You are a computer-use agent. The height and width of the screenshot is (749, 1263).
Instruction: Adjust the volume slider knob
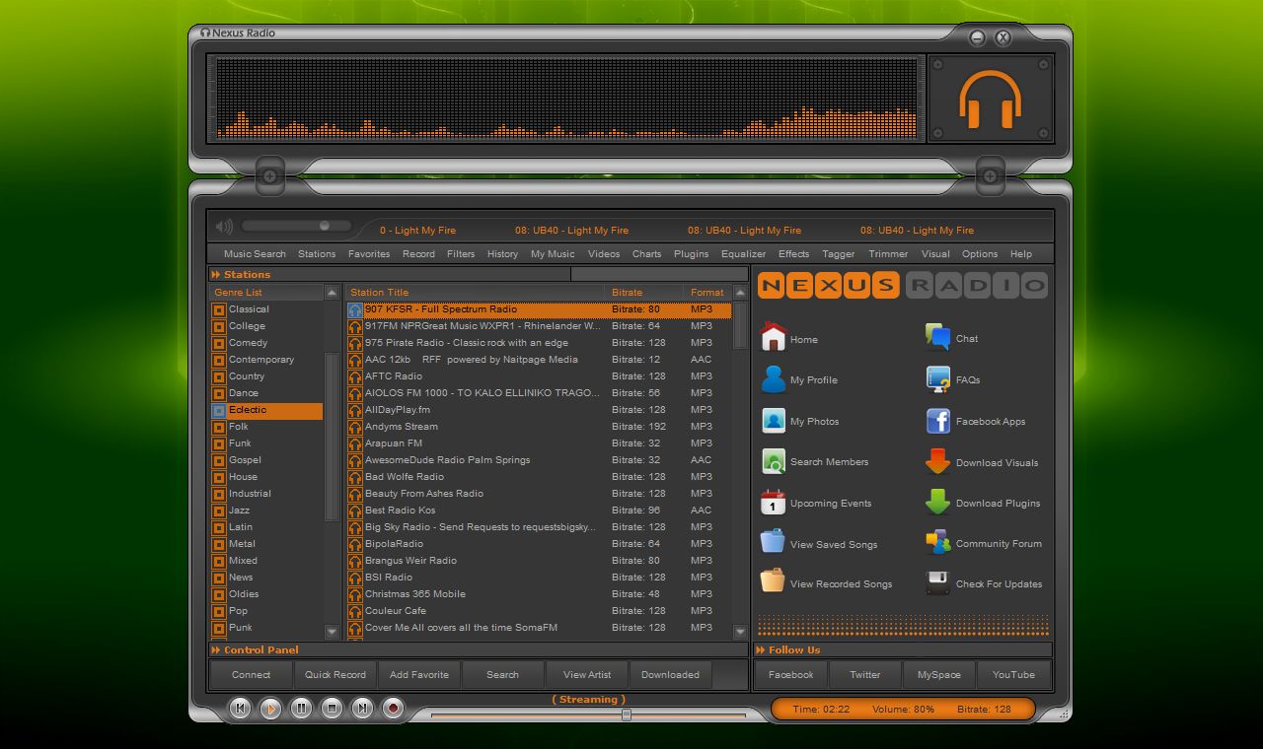(324, 226)
